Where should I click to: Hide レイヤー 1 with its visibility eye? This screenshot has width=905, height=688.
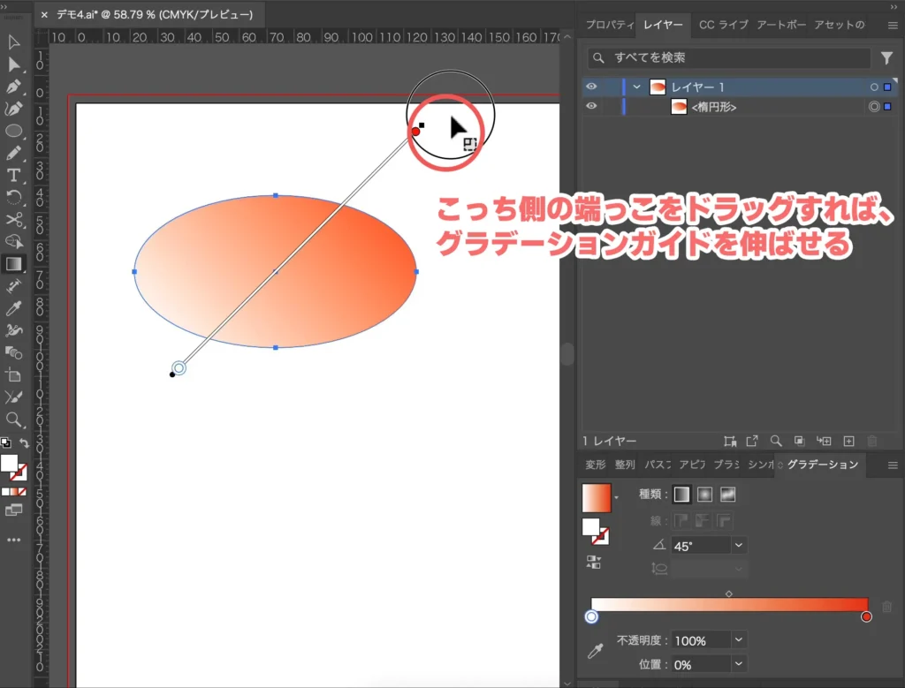point(592,87)
